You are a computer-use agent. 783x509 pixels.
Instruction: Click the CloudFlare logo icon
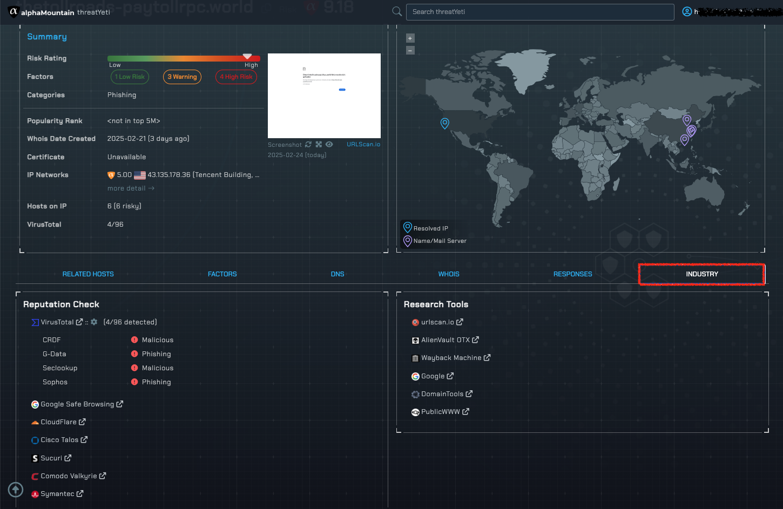35,422
